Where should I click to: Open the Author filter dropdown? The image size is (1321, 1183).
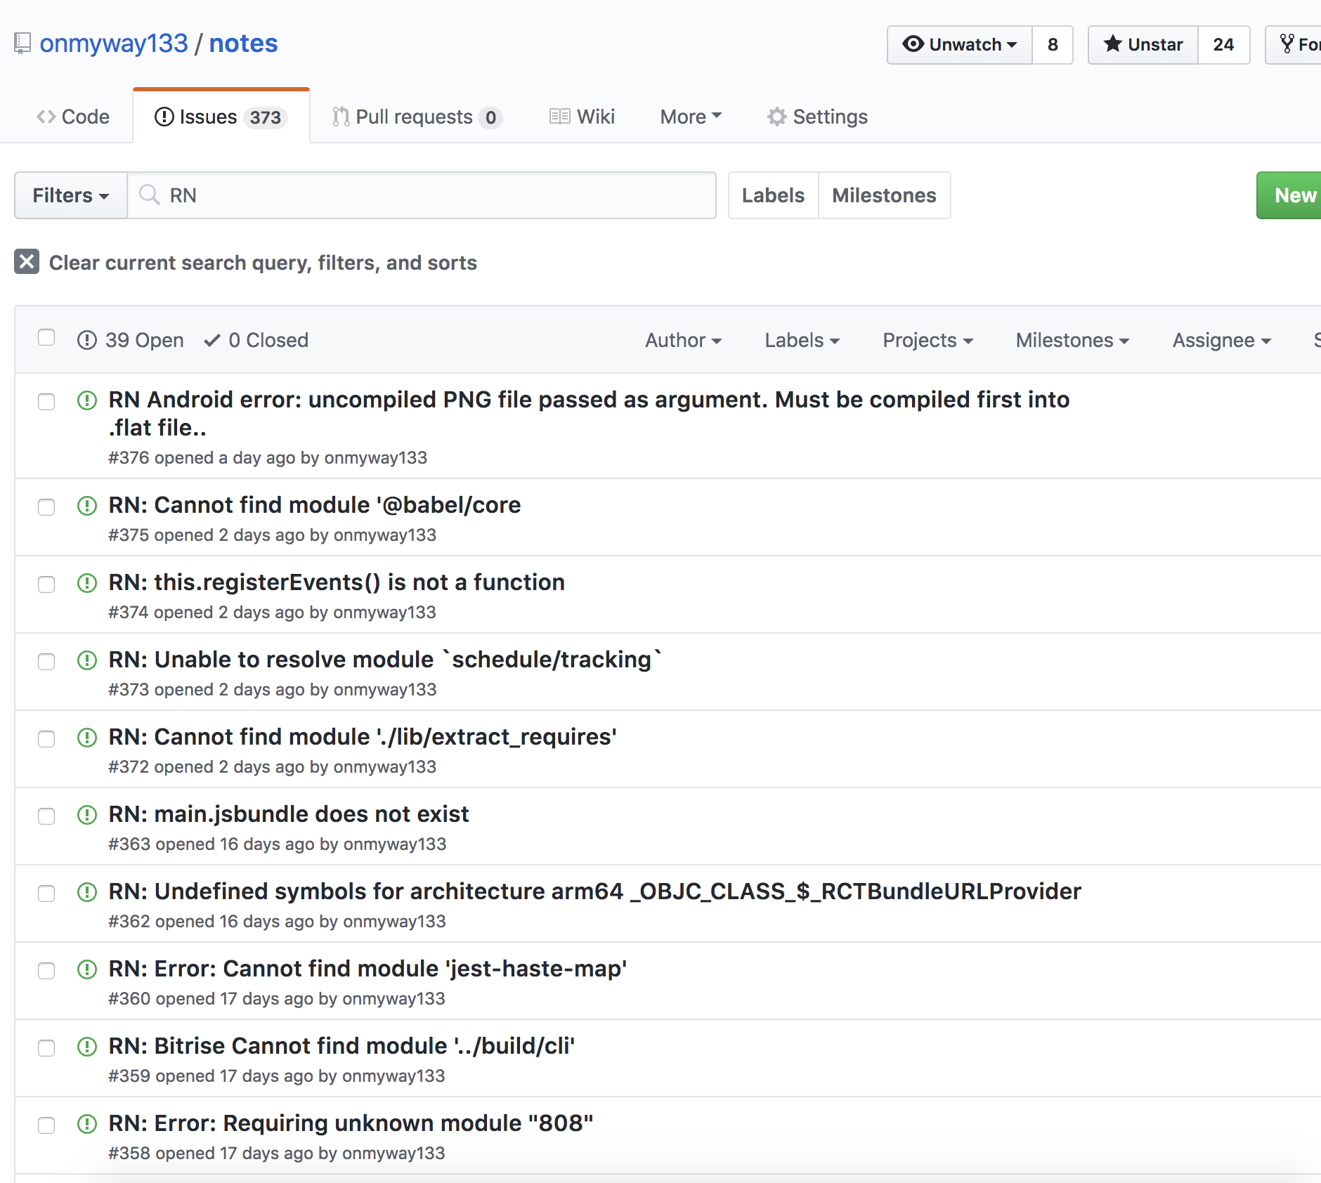click(684, 340)
